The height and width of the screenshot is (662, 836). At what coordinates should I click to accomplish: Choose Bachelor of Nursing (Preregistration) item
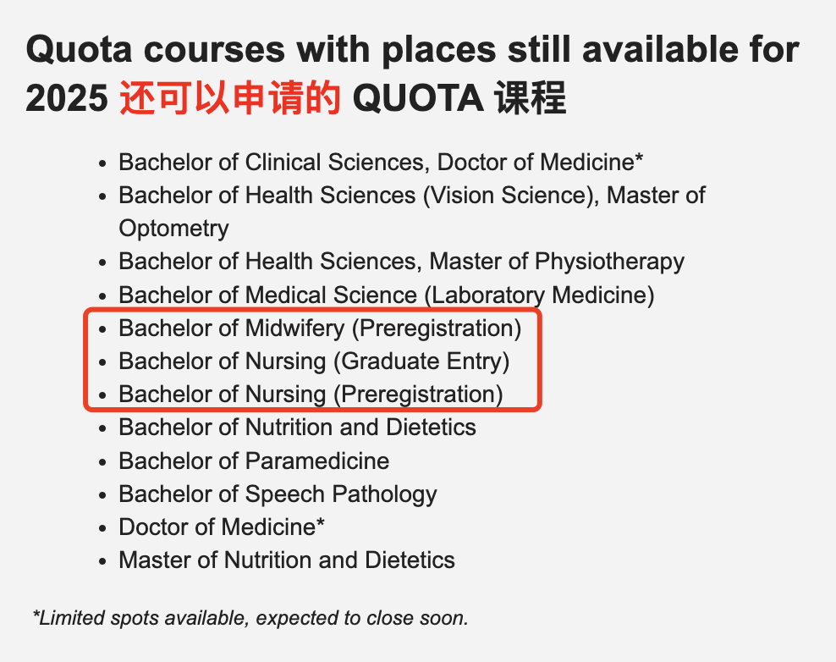[311, 394]
